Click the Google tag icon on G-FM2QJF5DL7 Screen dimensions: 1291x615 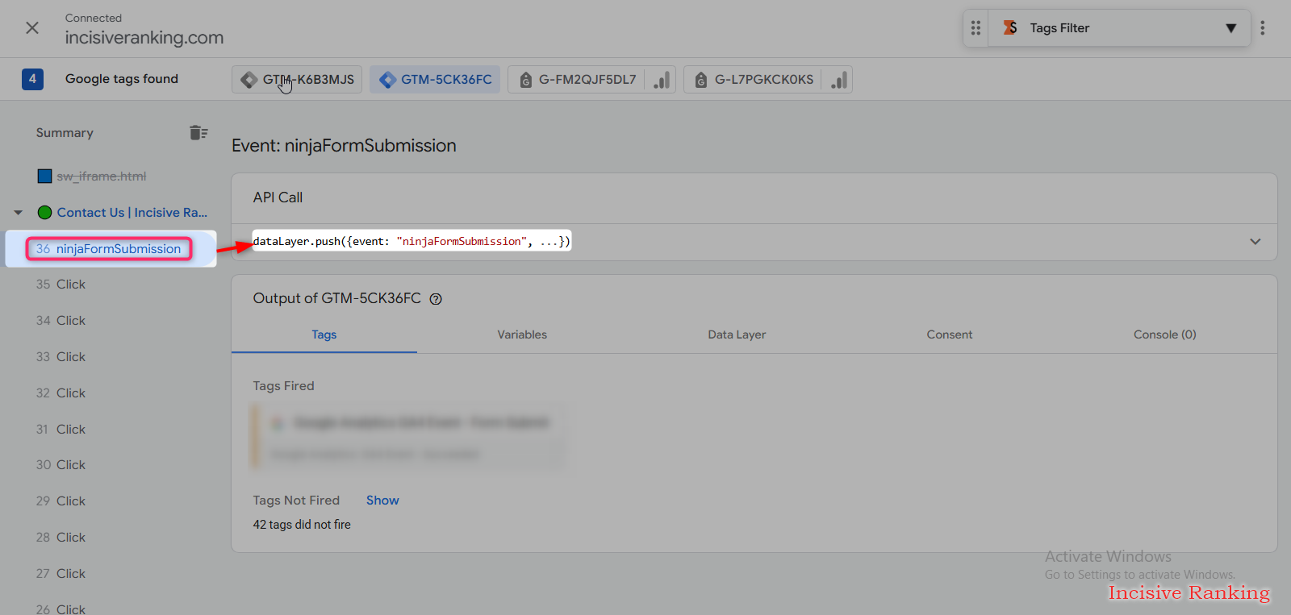(526, 80)
